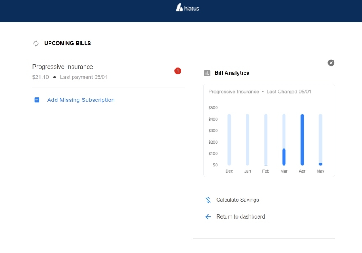The image size is (362, 253).
Task: Close the Bill Analytics panel
Action: pyautogui.click(x=331, y=63)
